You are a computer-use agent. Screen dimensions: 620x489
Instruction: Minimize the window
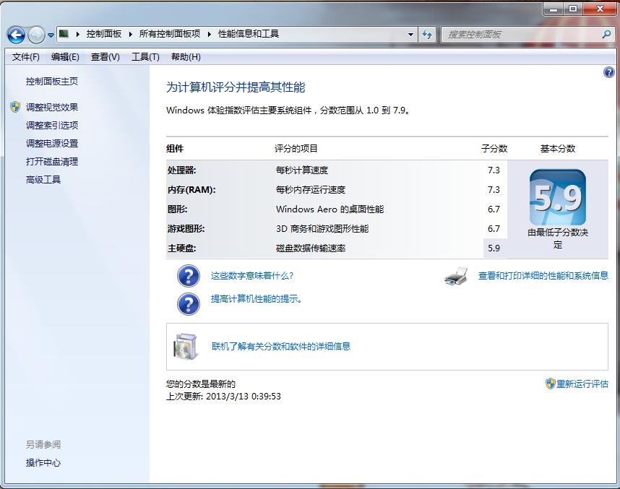(554, 9)
